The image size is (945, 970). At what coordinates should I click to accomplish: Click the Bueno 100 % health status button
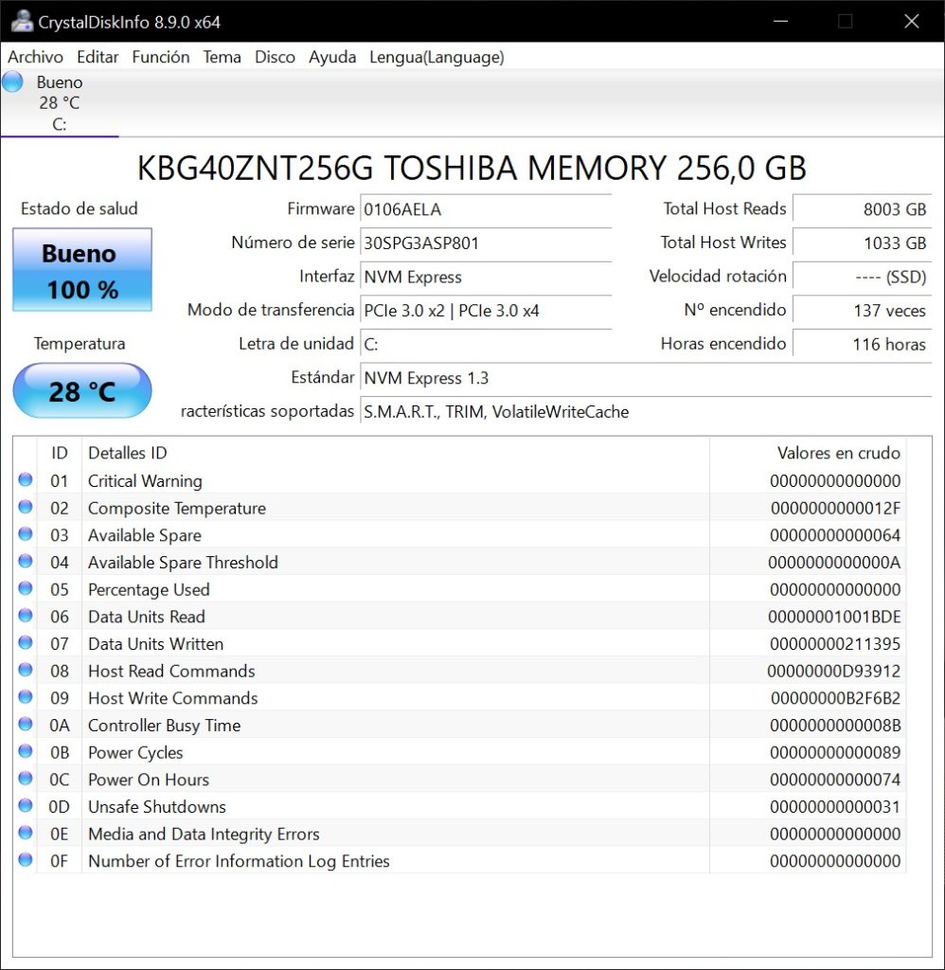click(81, 270)
